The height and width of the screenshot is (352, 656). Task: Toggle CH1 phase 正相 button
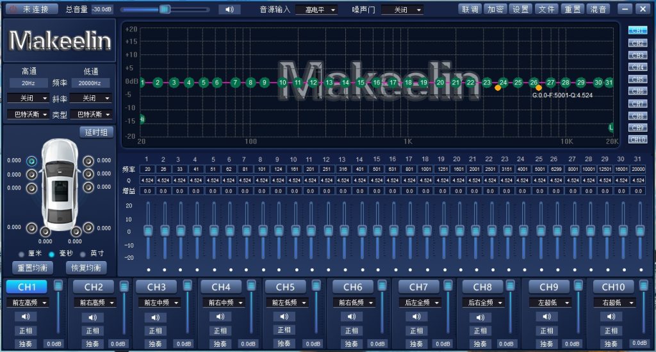pos(26,331)
